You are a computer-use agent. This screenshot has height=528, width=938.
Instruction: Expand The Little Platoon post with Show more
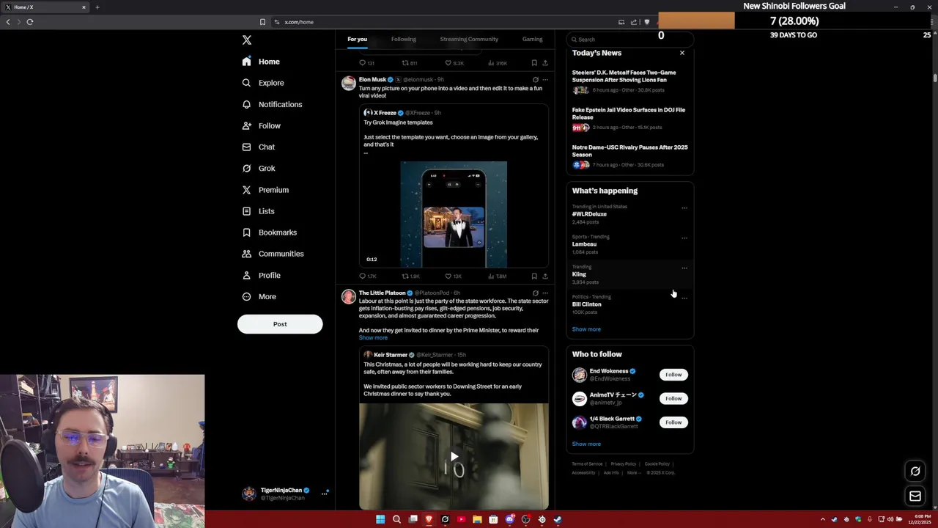[373, 338]
